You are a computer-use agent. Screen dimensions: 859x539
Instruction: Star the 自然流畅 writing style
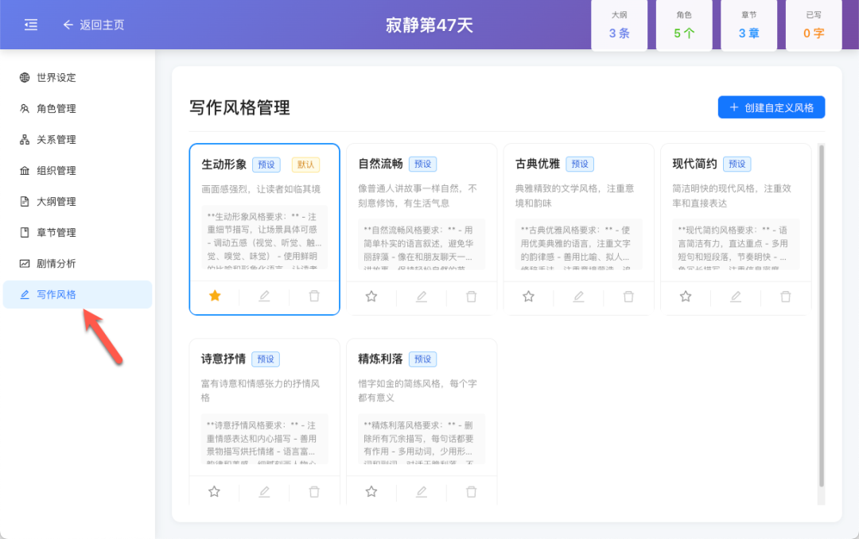371,296
